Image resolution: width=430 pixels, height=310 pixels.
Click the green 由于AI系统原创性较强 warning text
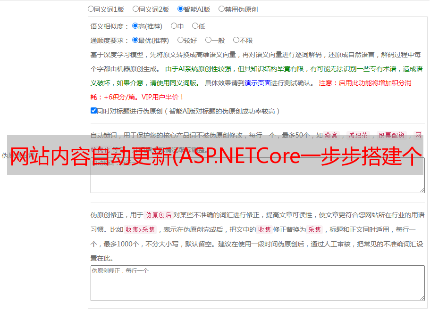198,69
